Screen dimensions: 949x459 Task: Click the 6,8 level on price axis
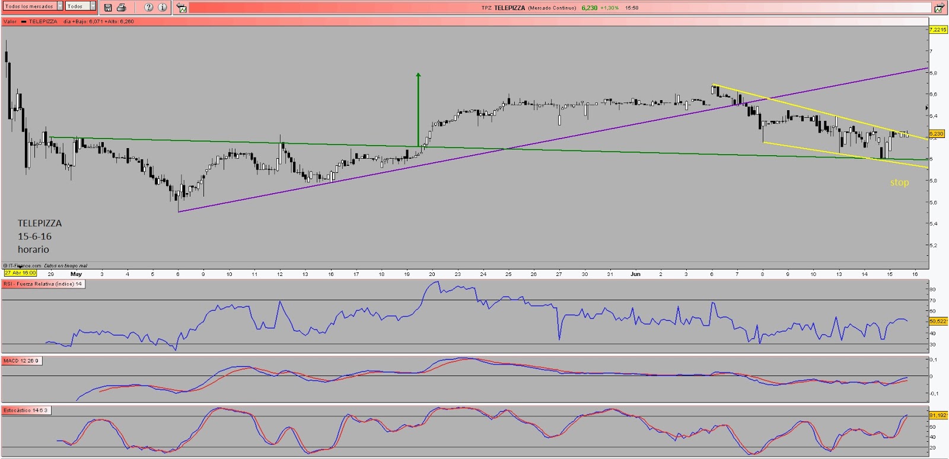934,73
